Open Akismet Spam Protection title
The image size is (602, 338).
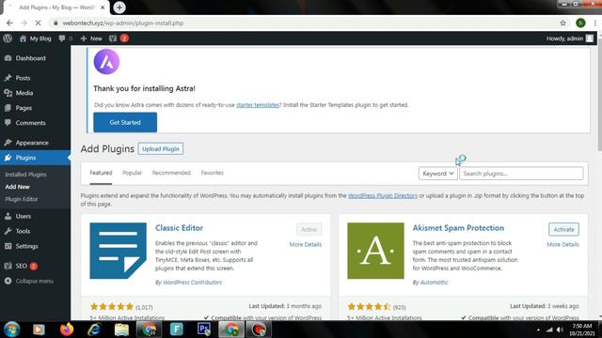(458, 228)
